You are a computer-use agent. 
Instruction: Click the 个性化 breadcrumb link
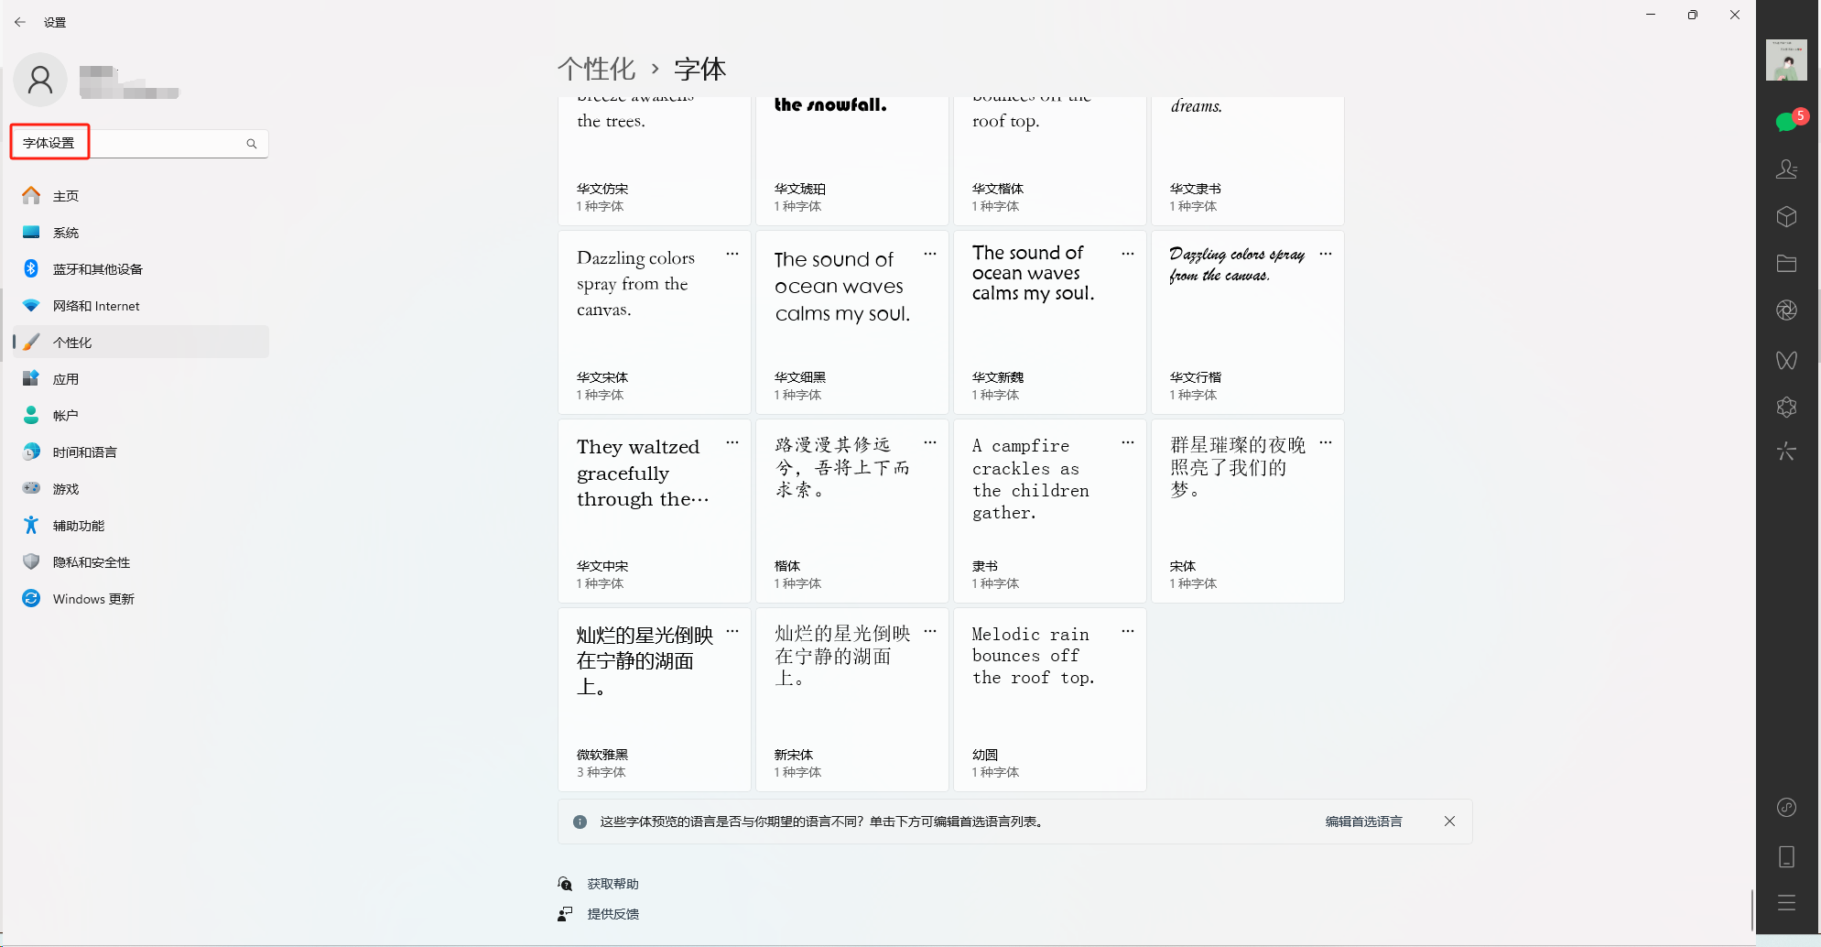pos(596,69)
